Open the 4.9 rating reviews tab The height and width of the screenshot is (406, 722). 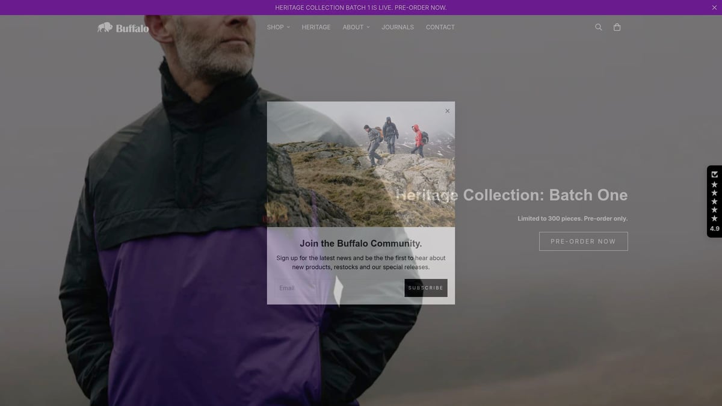tap(714, 229)
